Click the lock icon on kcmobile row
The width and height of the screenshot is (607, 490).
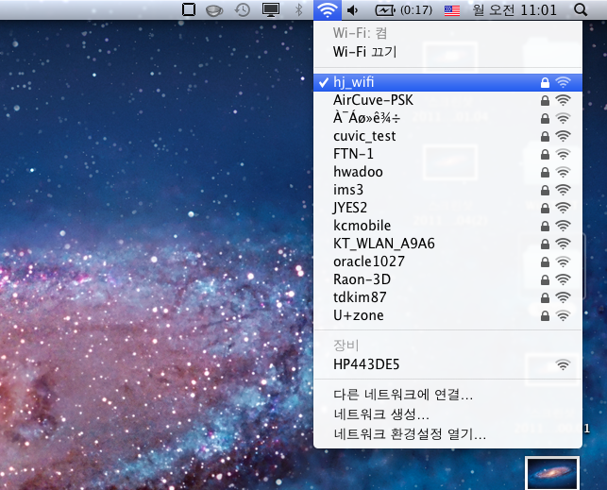point(545,226)
